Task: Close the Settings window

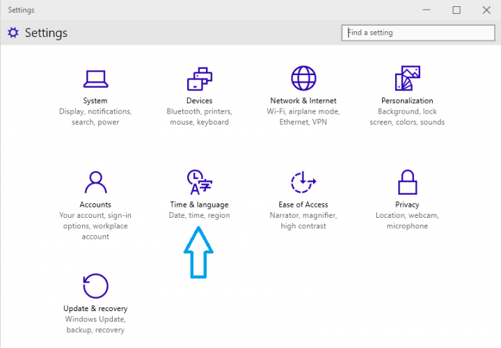Action: coord(486,10)
